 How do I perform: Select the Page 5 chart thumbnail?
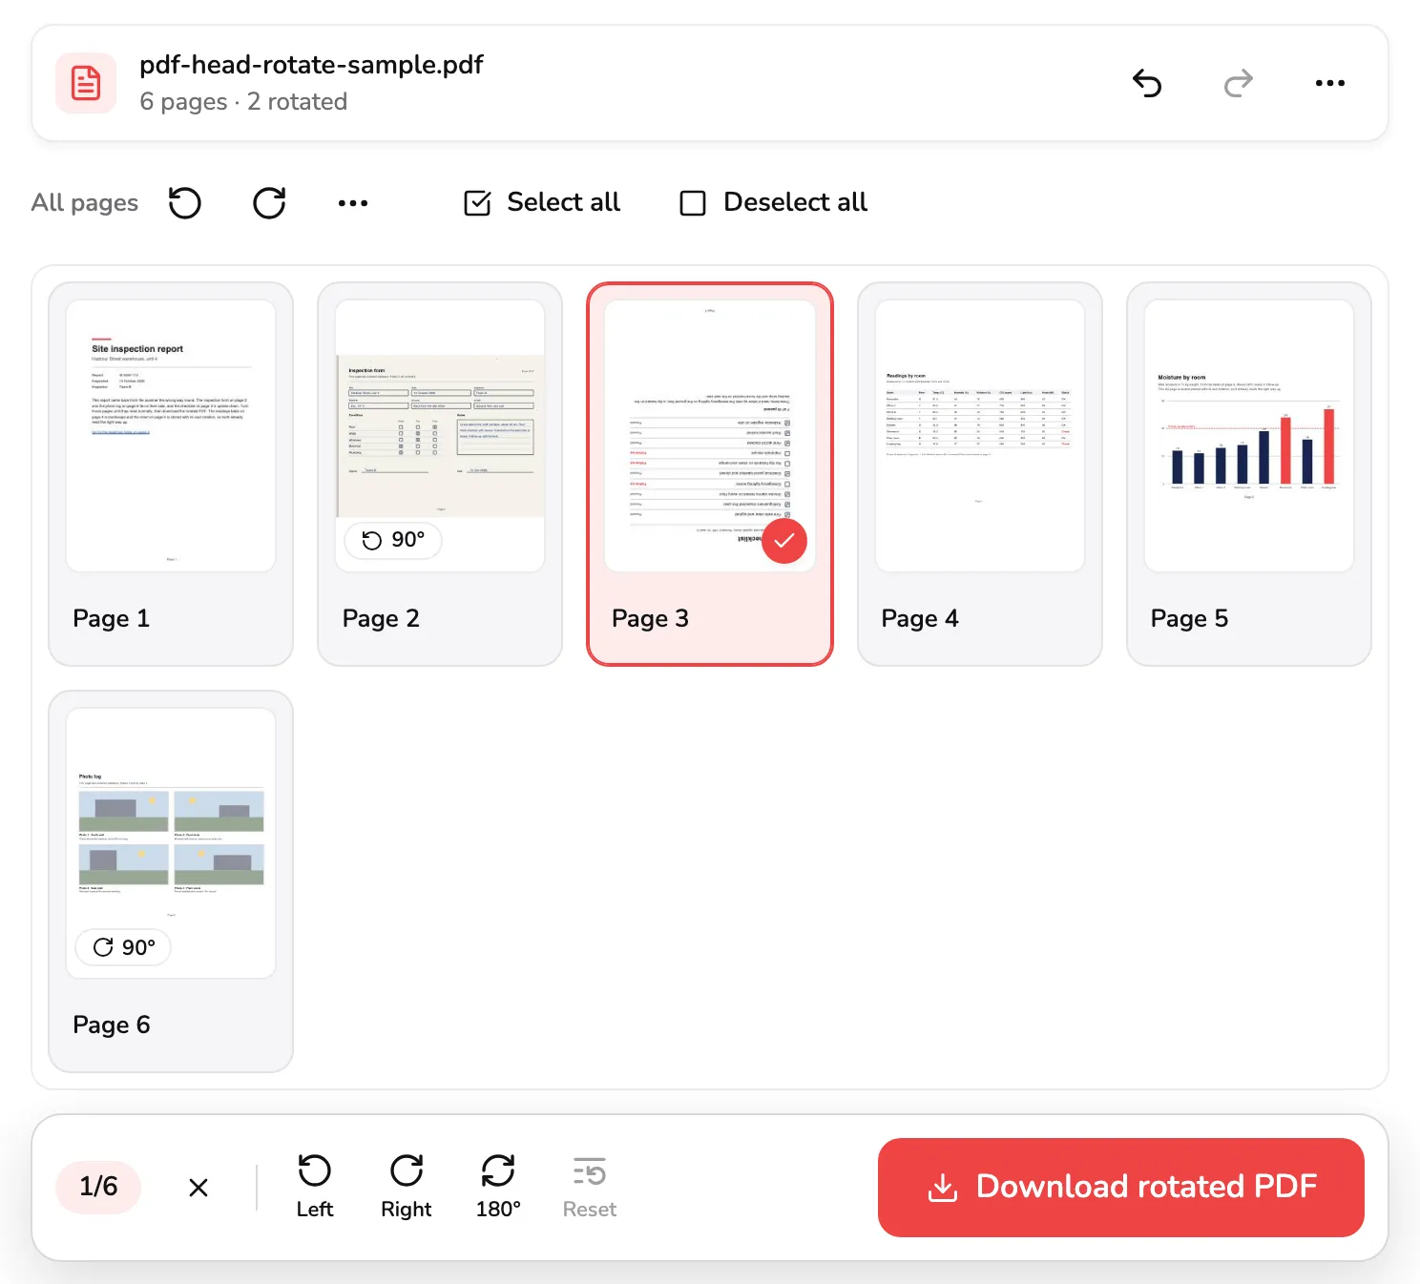click(x=1249, y=436)
